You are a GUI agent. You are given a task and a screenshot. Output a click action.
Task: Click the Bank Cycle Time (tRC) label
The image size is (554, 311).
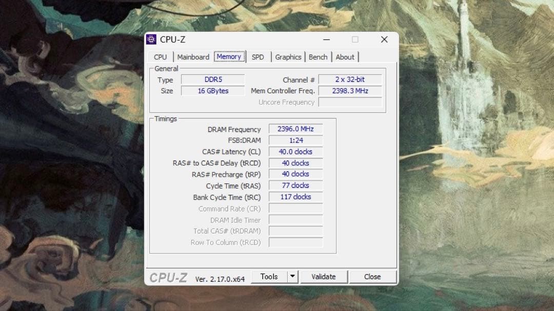[x=227, y=197]
